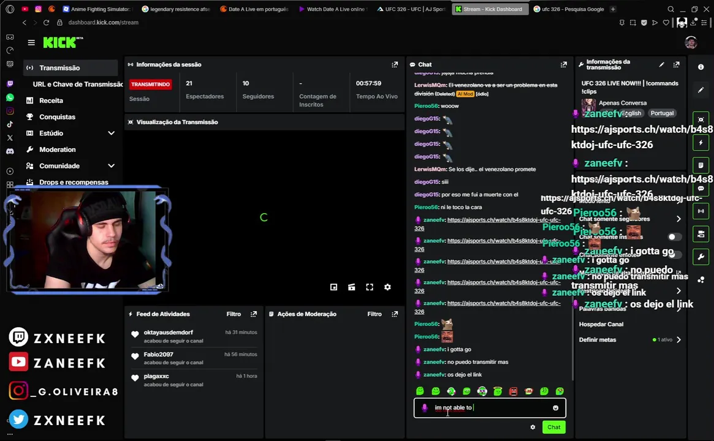The width and height of the screenshot is (714, 441).
Task: Toggle Chat somente emotes switch
Action: 675,255
